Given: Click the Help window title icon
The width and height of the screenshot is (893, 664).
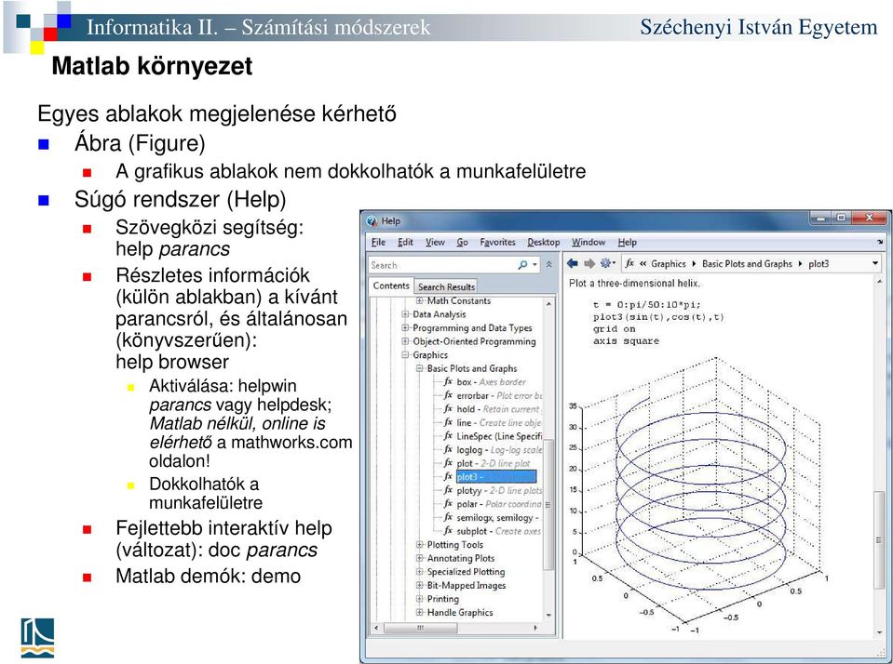Looking at the screenshot, I should 372,220.
